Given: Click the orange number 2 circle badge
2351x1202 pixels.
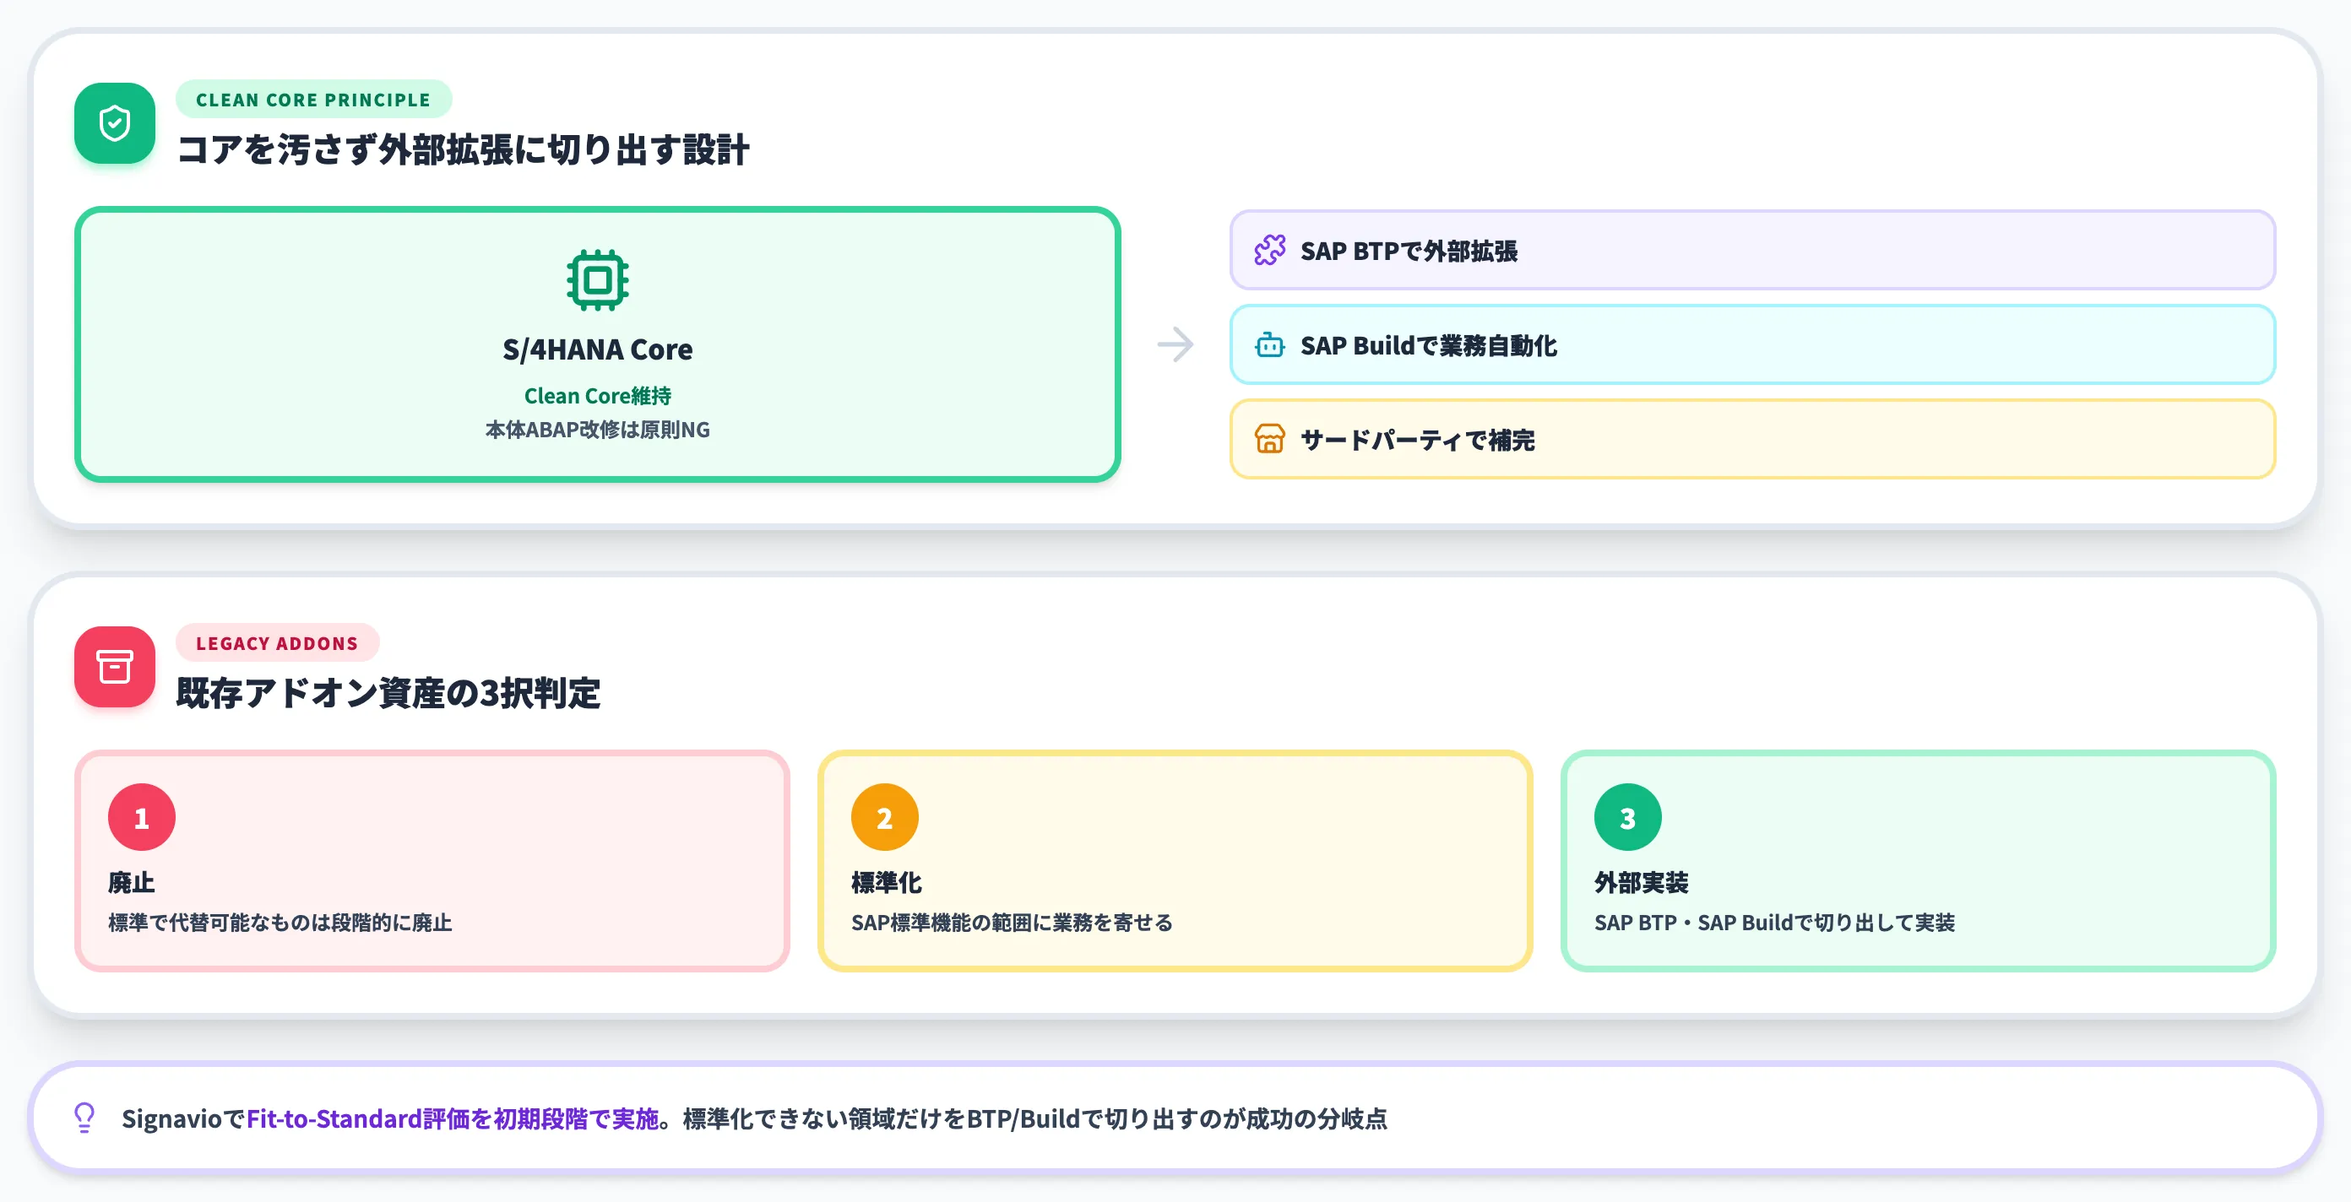Looking at the screenshot, I should [884, 817].
